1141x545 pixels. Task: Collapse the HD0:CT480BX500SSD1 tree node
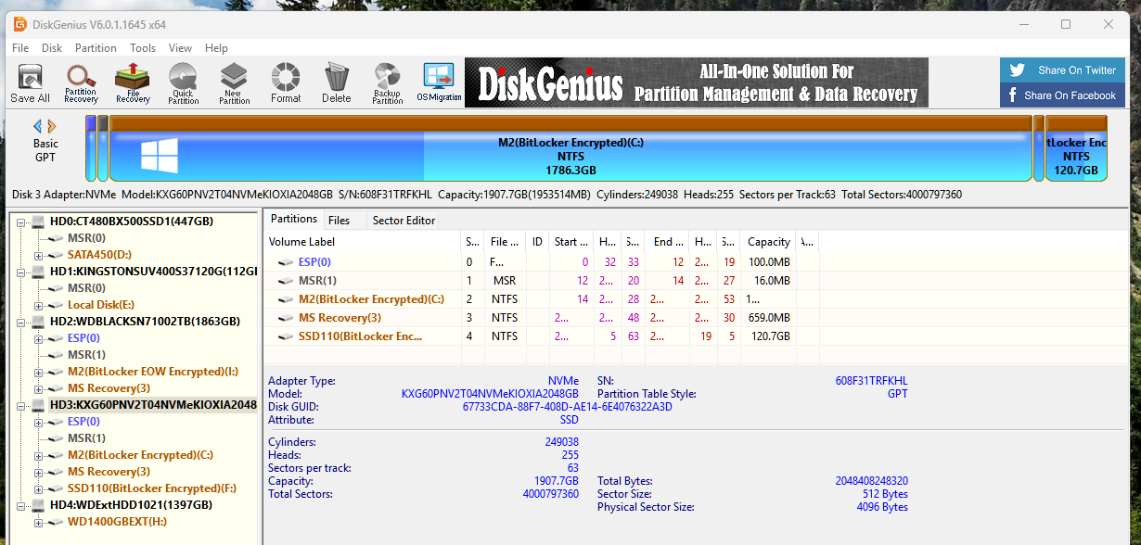click(21, 222)
